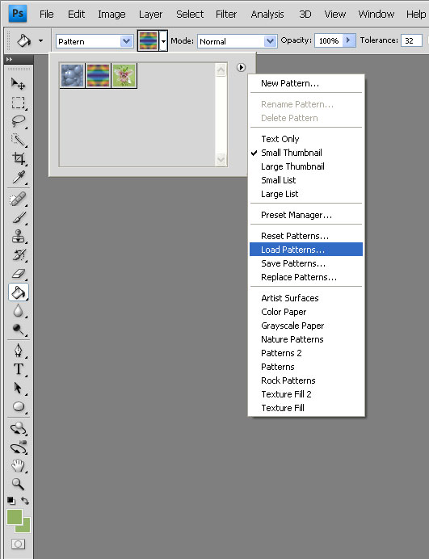Select the Dodge tool
The image size is (429, 559).
point(19,330)
